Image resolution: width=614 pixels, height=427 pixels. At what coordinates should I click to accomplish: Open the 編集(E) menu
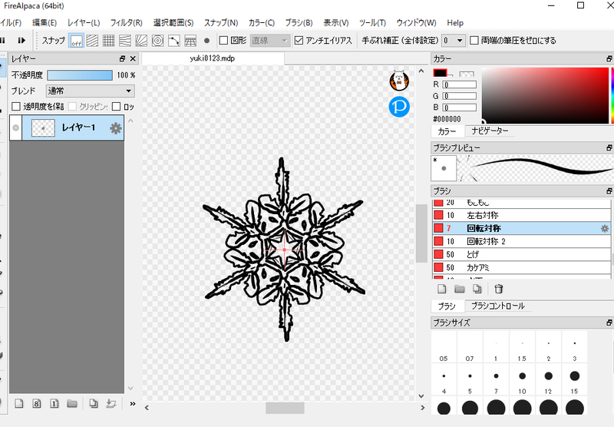(x=45, y=23)
